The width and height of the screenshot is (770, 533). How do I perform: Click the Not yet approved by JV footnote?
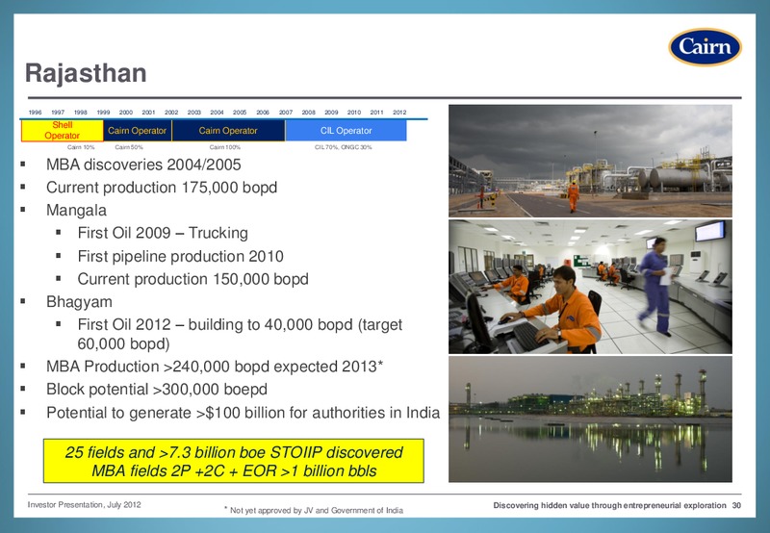click(x=314, y=511)
